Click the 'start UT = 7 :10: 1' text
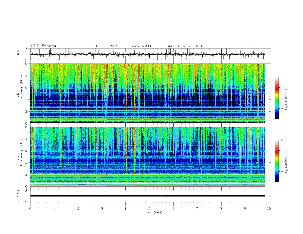The height and width of the screenshot is (234, 303). pos(185,46)
